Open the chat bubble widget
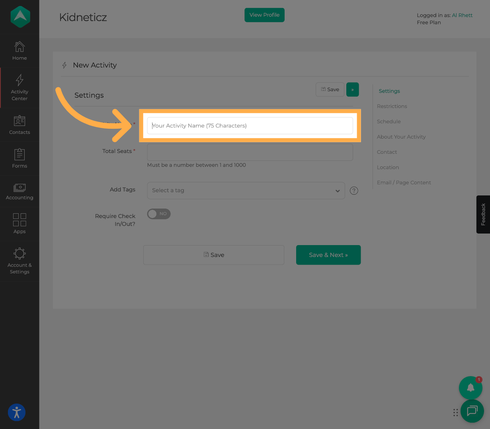 (x=472, y=411)
